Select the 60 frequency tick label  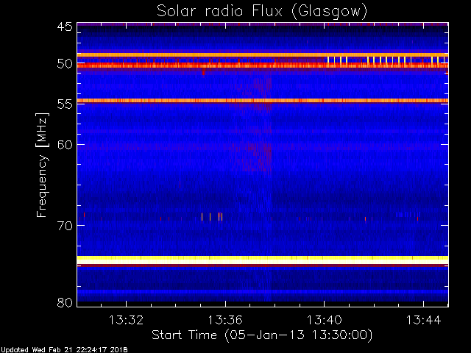(65, 145)
